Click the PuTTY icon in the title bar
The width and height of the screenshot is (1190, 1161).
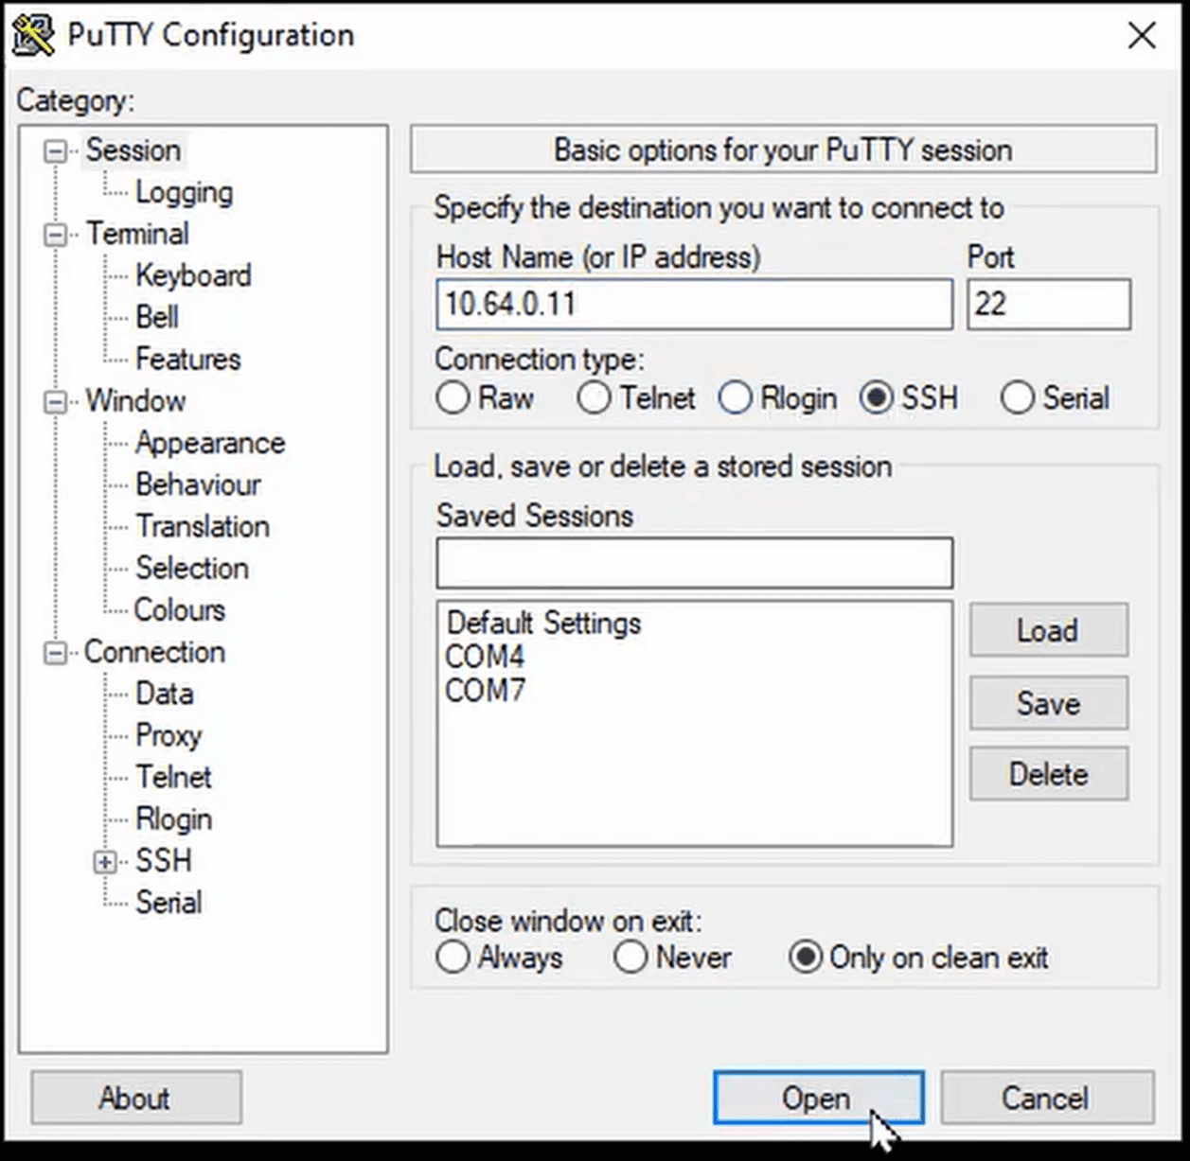coord(31,33)
